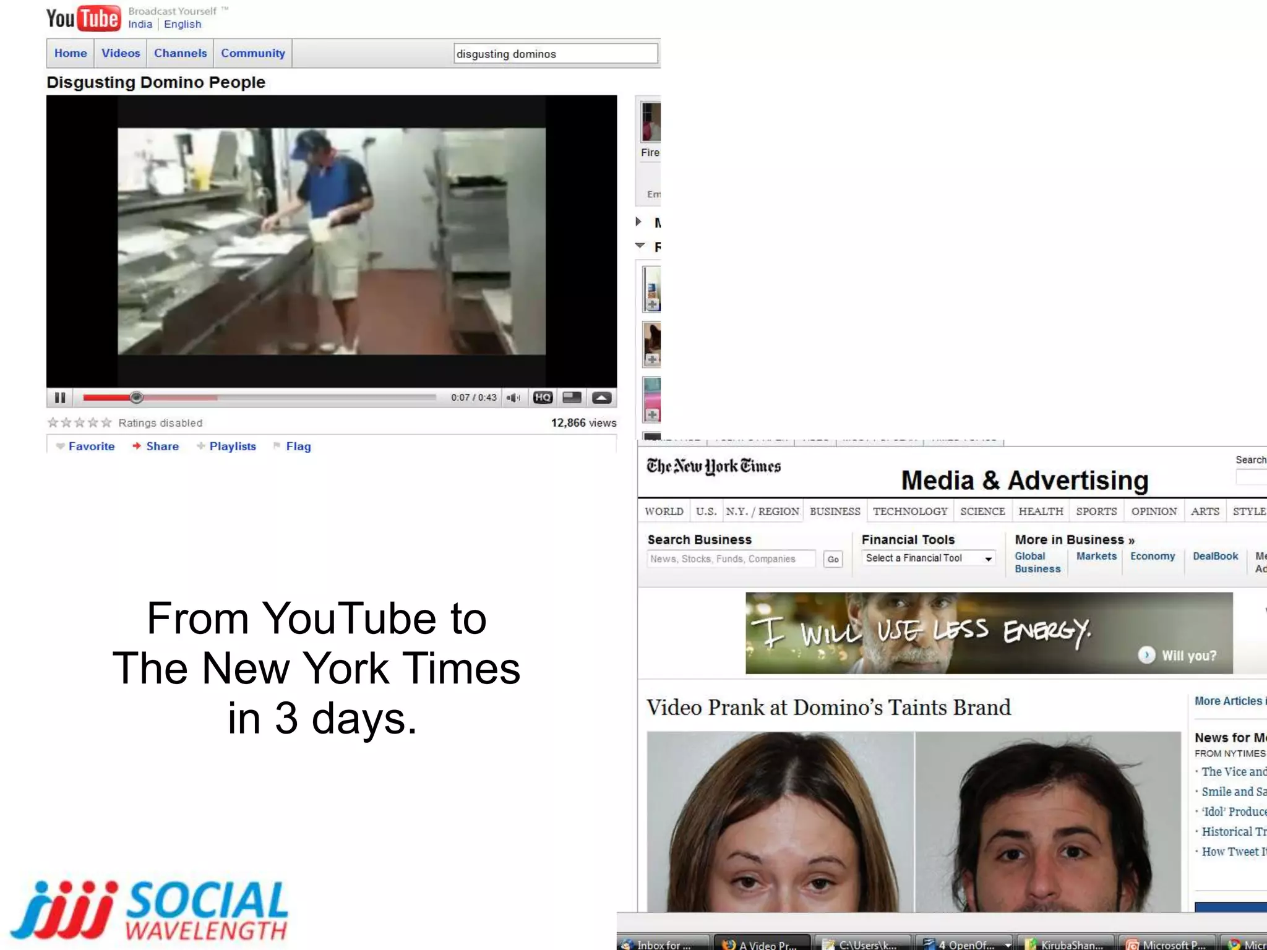Click the player's up-arrow menu button
This screenshot has height=950, width=1267.
pyautogui.click(x=601, y=398)
